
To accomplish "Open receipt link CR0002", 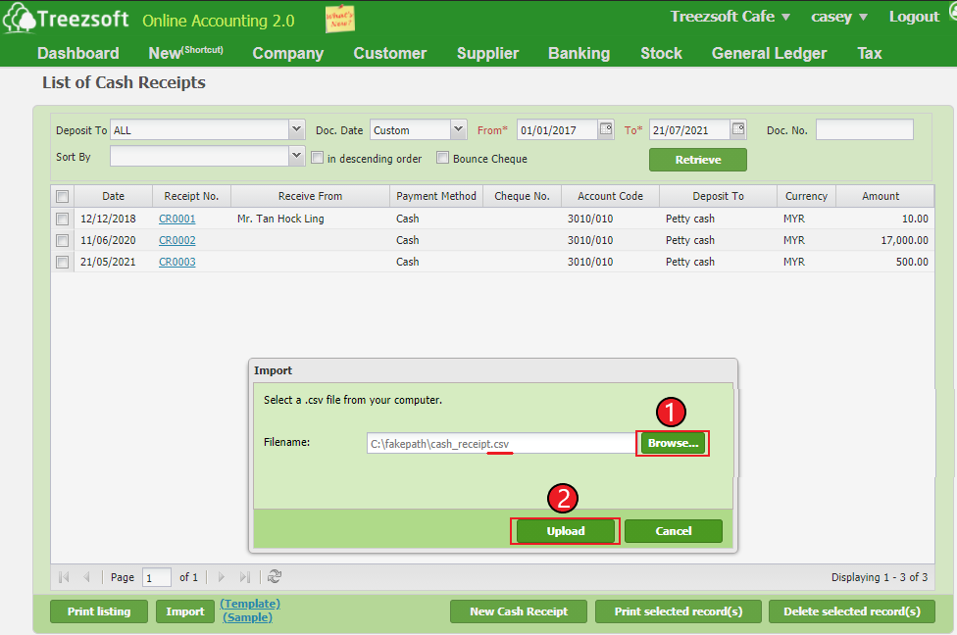I will coord(177,240).
